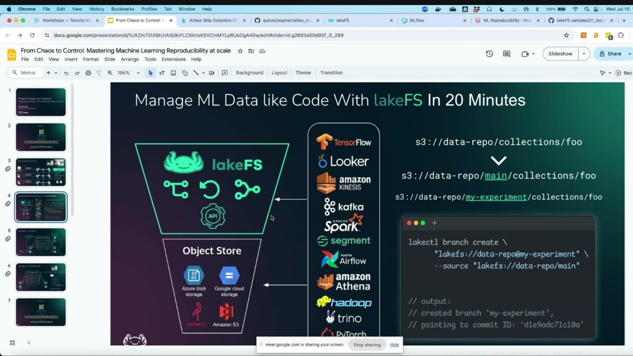Open Google Slides home via yellow logo

tap(11, 54)
